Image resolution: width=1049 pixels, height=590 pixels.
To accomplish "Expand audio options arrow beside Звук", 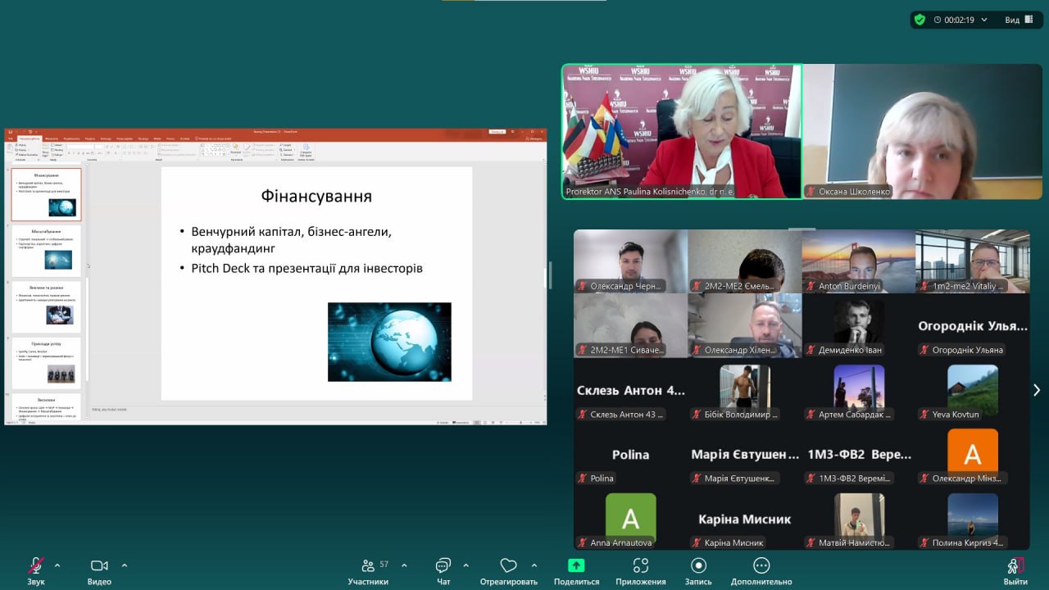I will 57,565.
